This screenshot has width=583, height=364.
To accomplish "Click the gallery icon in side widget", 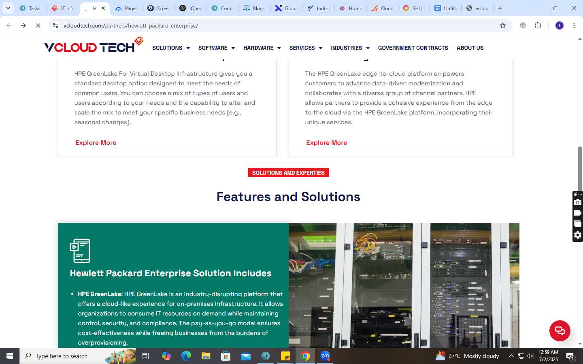I will [x=578, y=224].
